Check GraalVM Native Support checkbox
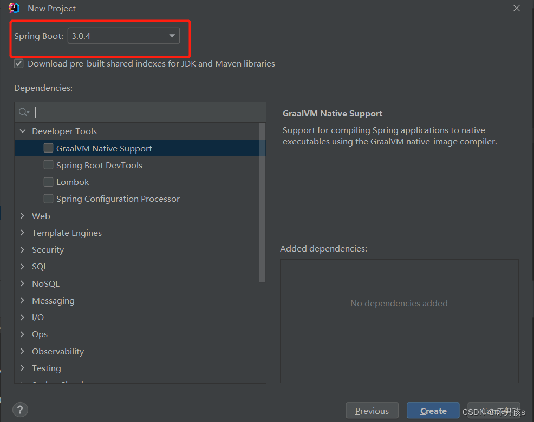Image resolution: width=534 pixels, height=422 pixels. tap(48, 148)
